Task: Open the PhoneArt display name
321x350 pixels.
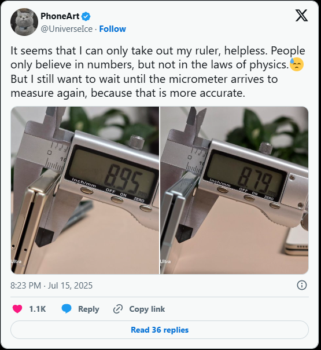Action: tap(60, 16)
